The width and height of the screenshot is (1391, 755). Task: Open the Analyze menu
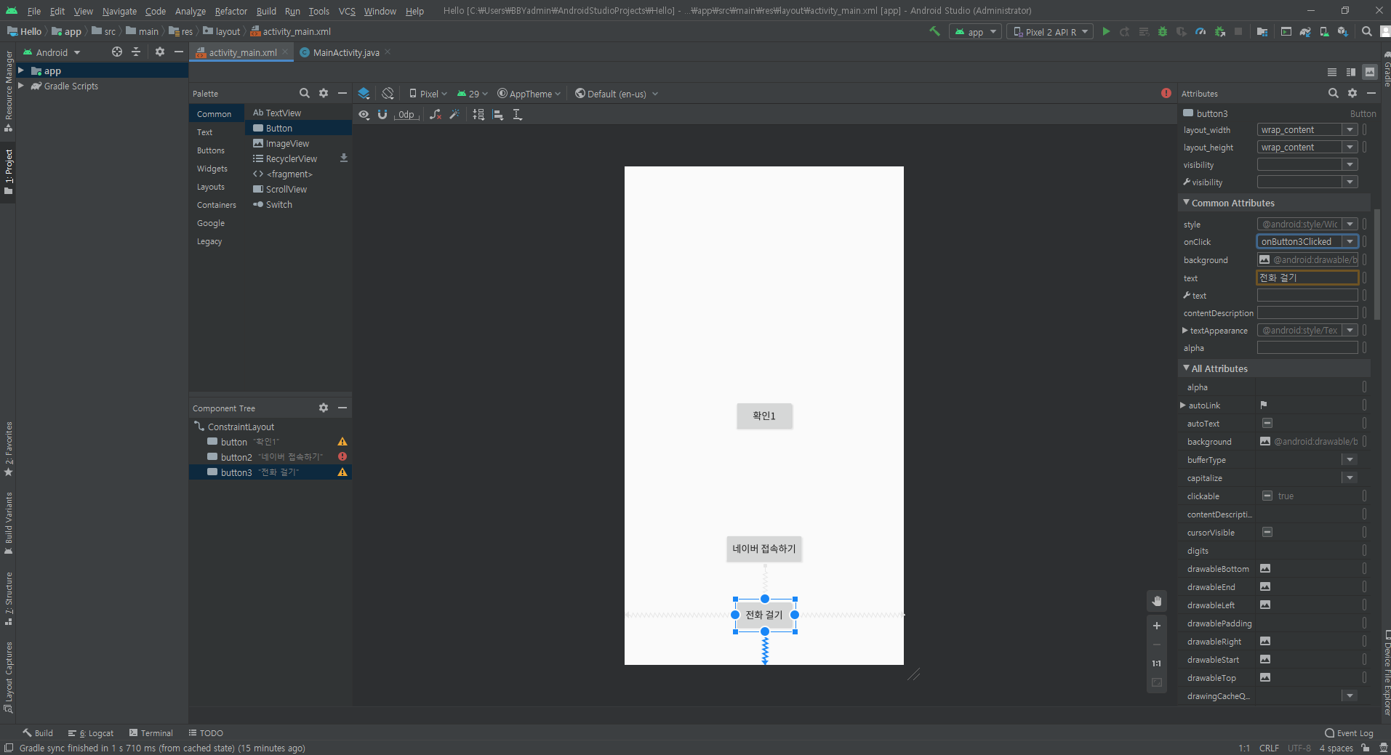191,11
